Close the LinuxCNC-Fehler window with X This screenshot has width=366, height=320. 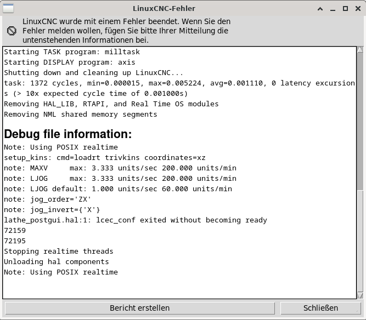tap(358, 9)
